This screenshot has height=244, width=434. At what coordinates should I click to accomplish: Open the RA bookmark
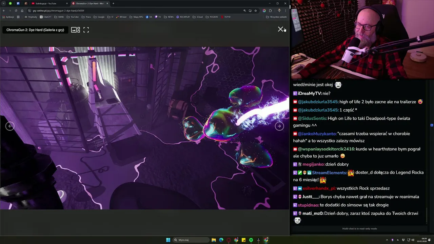pyautogui.click(x=149, y=17)
